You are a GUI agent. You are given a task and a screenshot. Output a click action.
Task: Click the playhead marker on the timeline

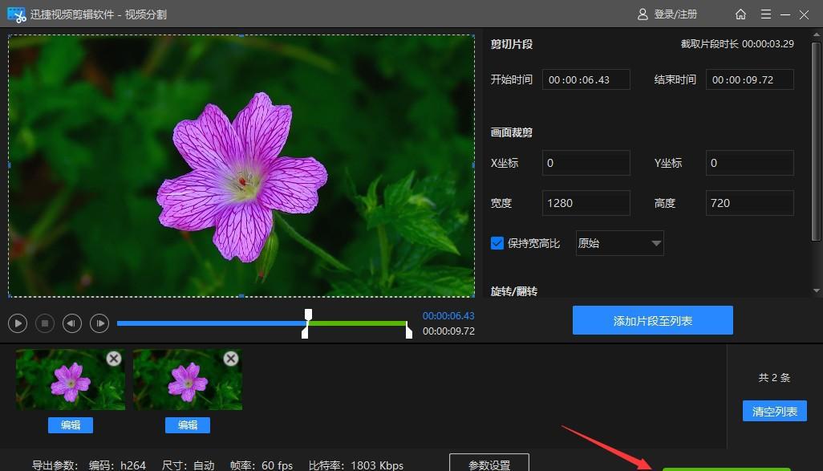click(x=309, y=315)
